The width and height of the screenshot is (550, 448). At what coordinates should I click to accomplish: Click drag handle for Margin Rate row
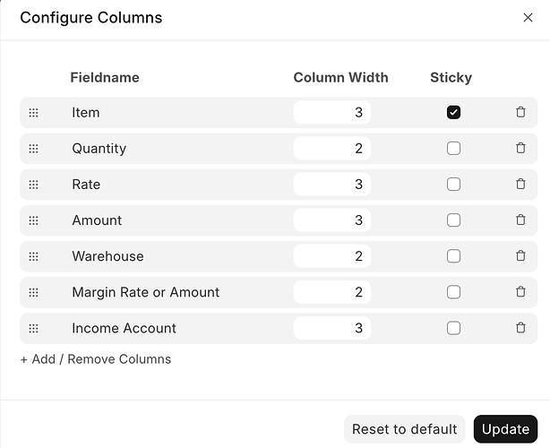33,292
